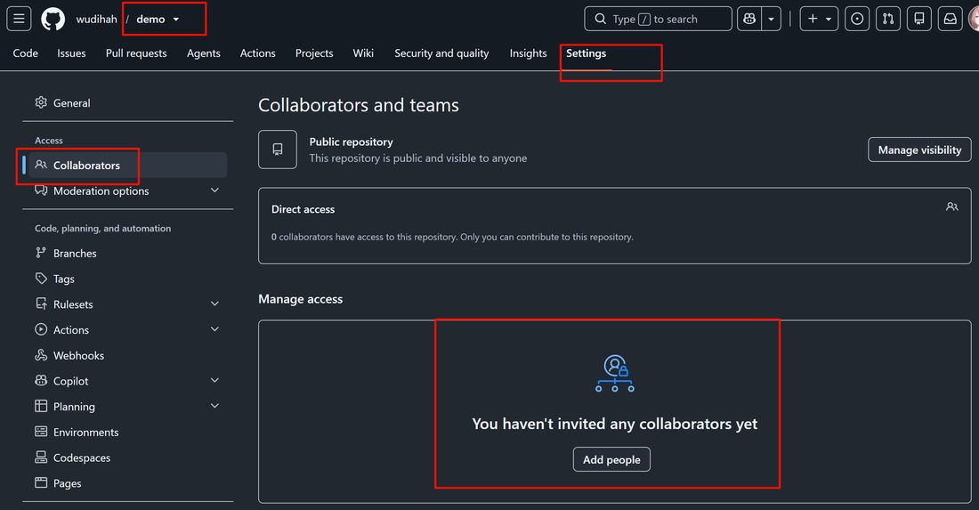Click the Tags label icon
This screenshot has height=510, width=979.
pyautogui.click(x=41, y=279)
